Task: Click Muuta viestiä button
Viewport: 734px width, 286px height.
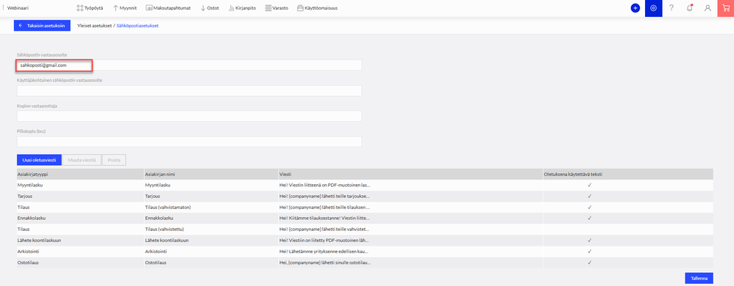Action: point(82,160)
